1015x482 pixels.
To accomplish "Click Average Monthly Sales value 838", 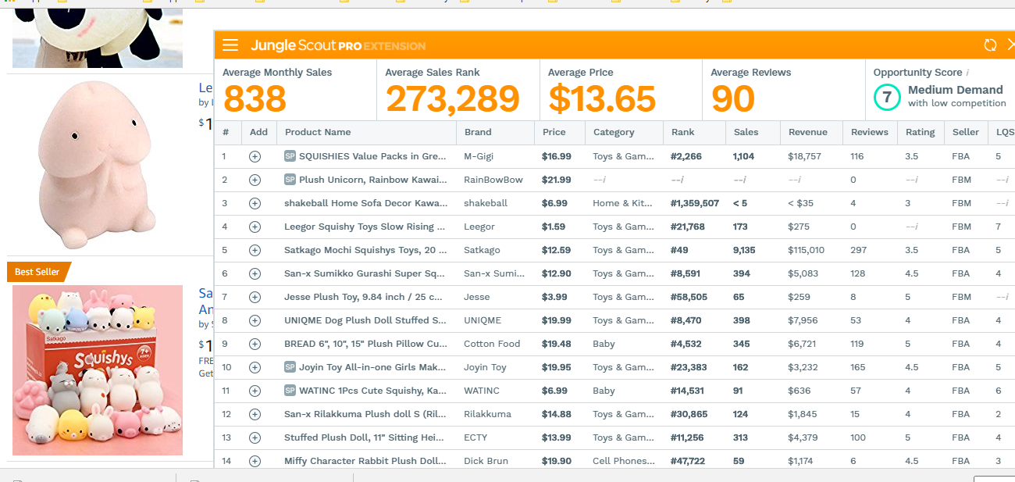I will click(255, 99).
